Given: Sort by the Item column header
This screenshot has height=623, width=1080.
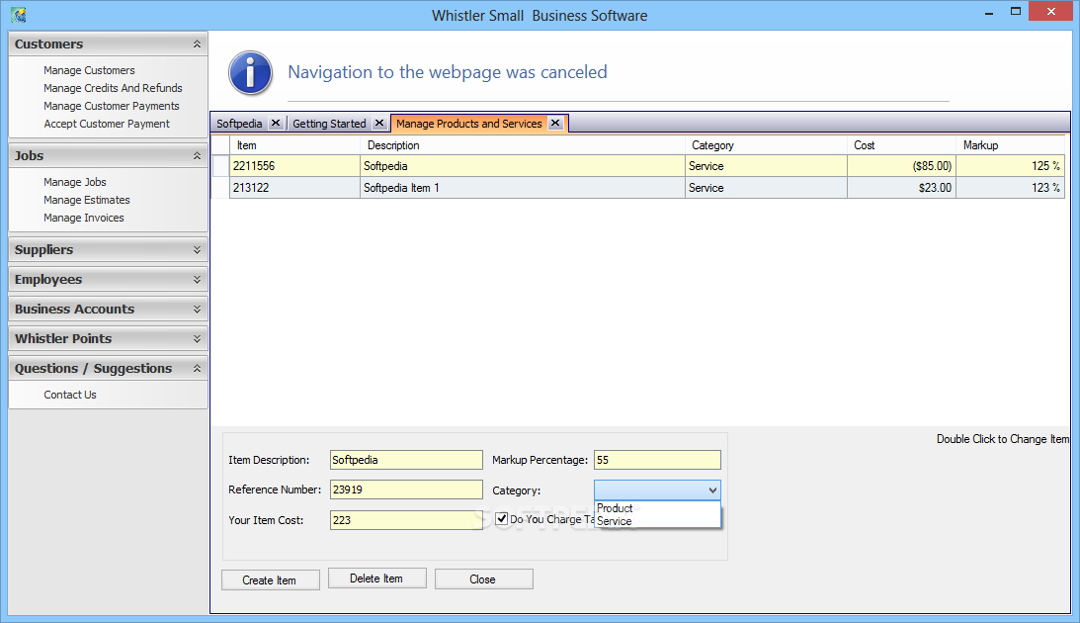Looking at the screenshot, I should click(294, 145).
